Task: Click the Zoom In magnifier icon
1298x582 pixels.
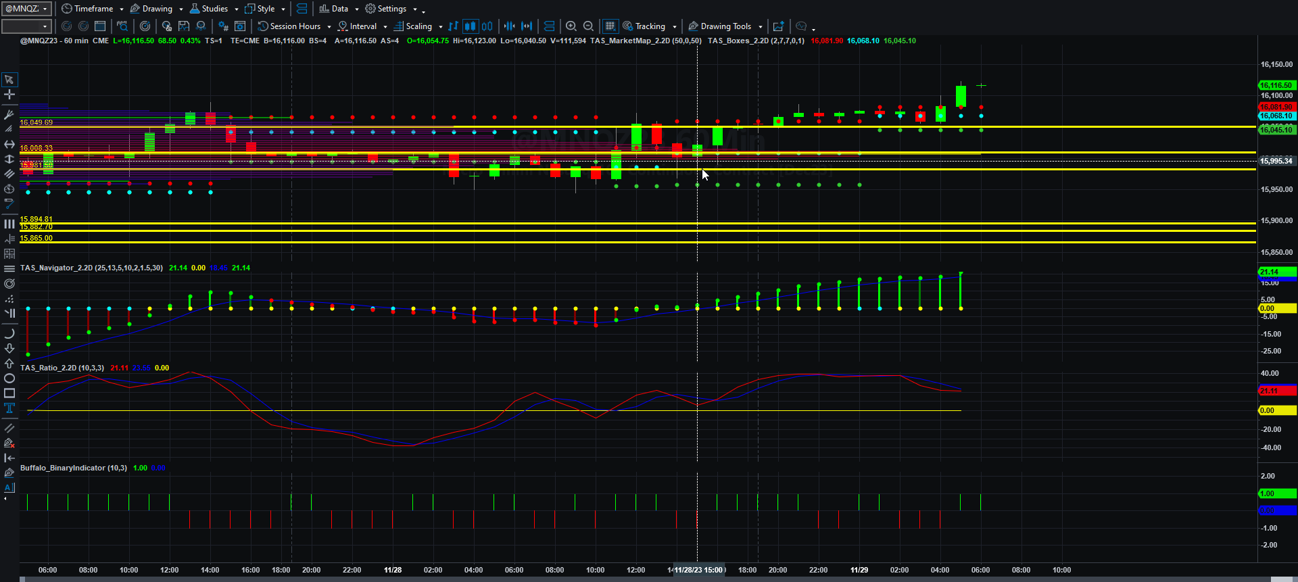Action: tap(571, 26)
